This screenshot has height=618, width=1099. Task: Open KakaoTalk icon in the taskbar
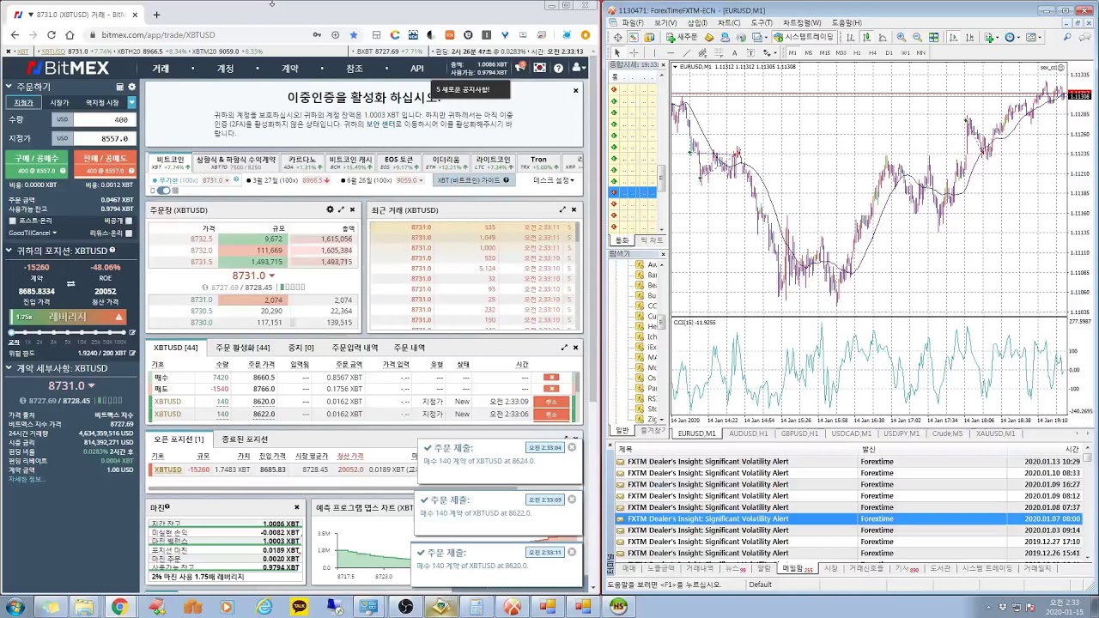[299, 607]
